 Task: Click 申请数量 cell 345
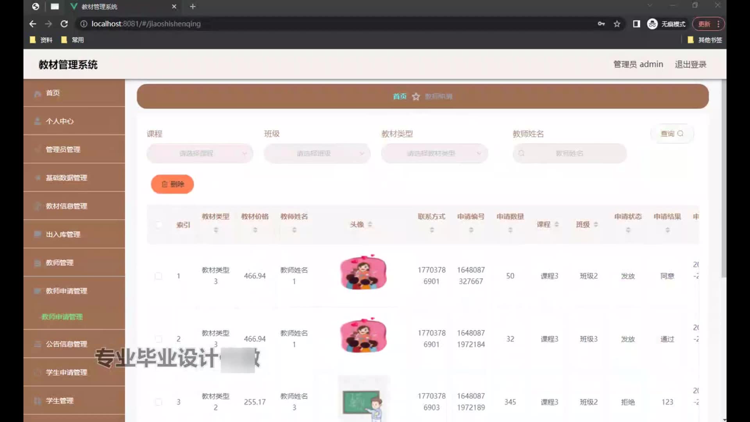click(x=510, y=402)
